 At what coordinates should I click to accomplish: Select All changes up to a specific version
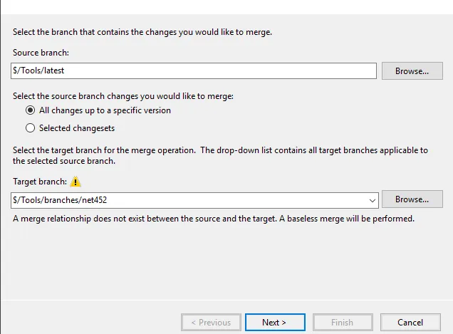[30, 110]
